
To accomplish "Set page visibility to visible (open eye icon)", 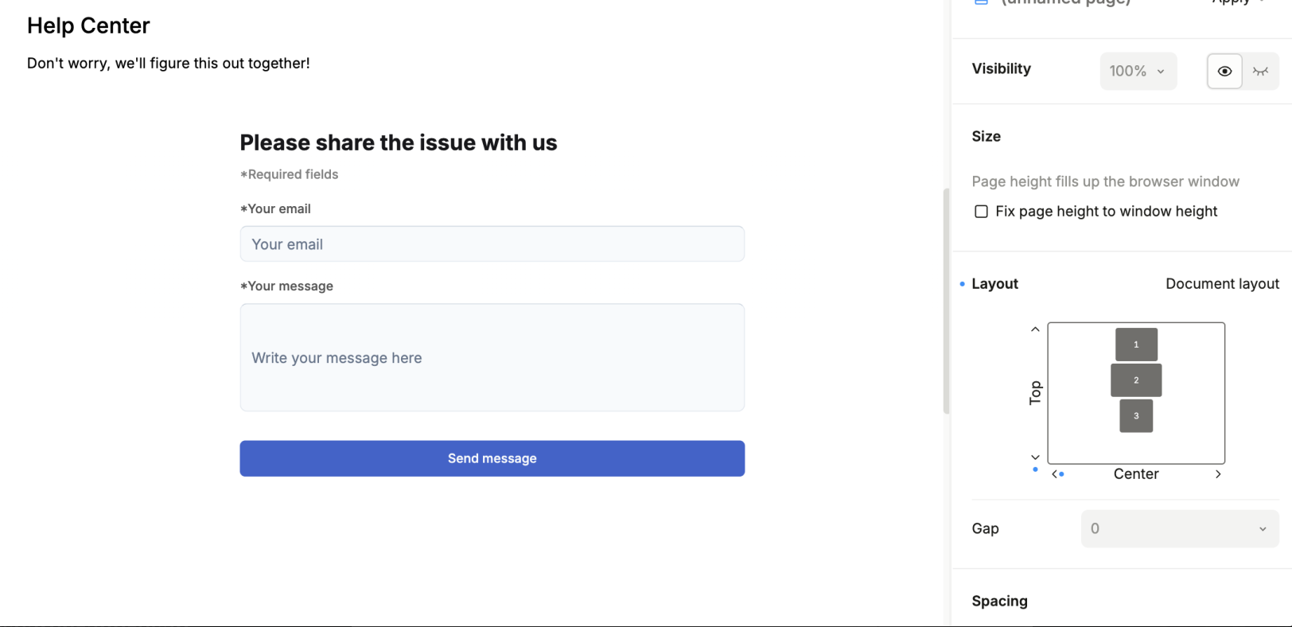I will [x=1224, y=72].
